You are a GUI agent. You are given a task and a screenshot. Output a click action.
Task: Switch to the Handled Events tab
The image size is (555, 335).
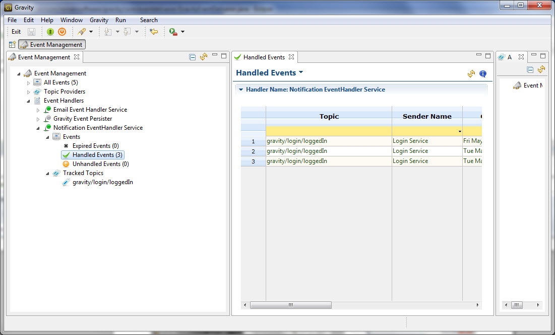point(264,57)
